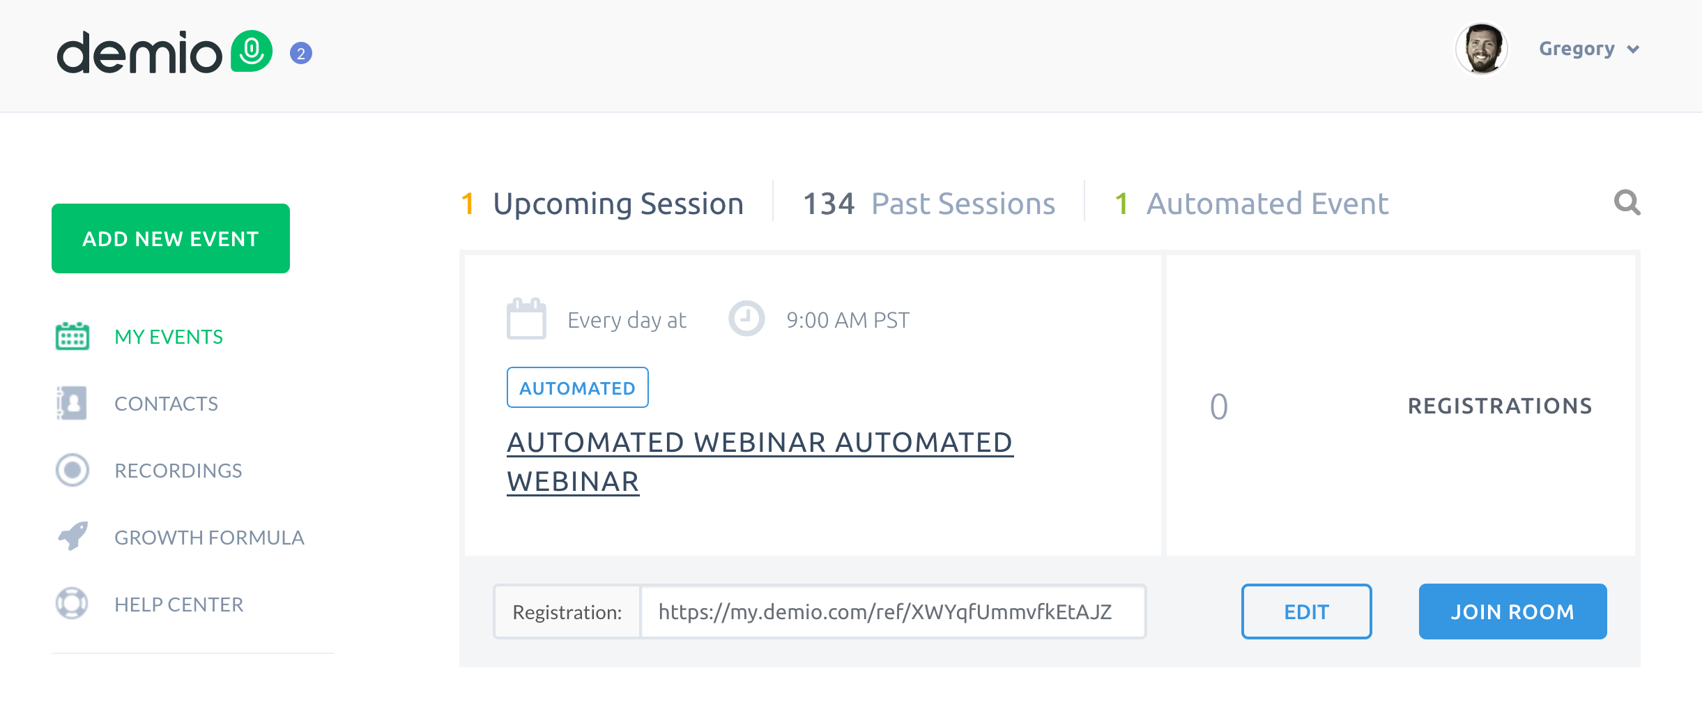Click the clock icon next to 9:00 AM PST

coord(746,319)
